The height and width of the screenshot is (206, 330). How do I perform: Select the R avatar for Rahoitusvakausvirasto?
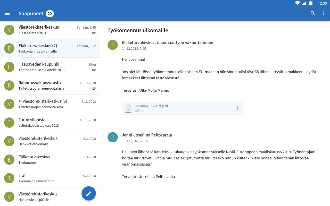9,85
